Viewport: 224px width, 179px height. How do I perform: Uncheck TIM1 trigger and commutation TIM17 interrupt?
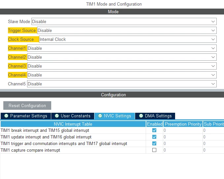click(x=154, y=143)
